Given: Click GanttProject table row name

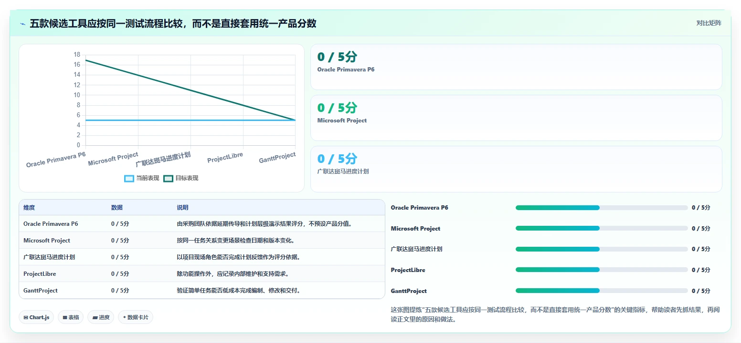Looking at the screenshot, I should [41, 290].
